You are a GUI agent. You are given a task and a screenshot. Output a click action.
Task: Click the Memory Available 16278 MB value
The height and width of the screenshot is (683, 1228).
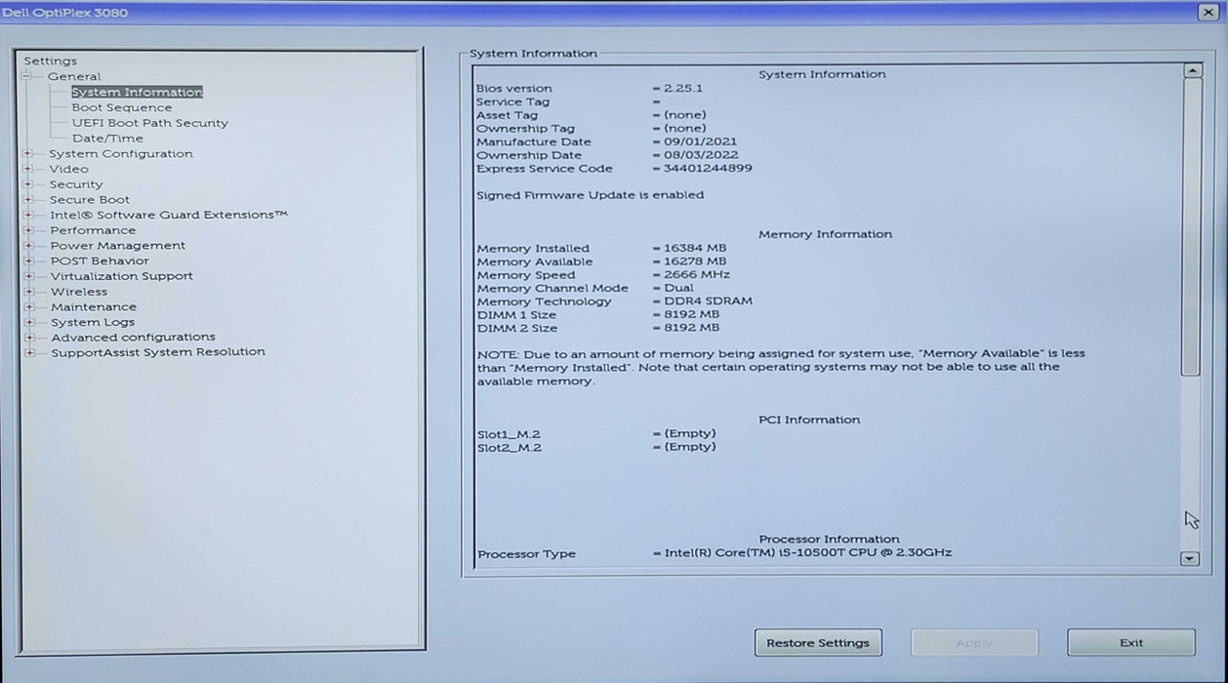pyautogui.click(x=695, y=261)
